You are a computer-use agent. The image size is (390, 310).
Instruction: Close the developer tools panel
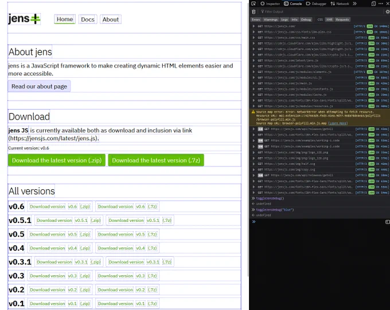pyautogui.click(x=388, y=4)
